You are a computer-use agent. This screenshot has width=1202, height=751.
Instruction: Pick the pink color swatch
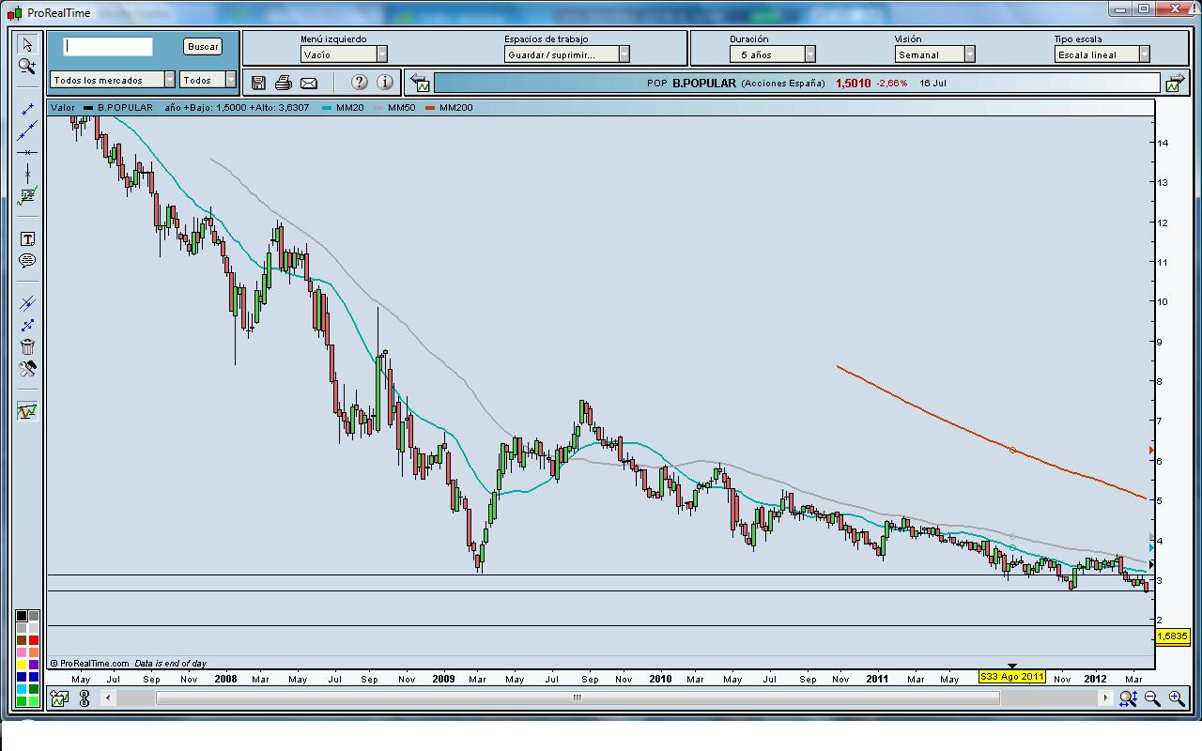22,652
